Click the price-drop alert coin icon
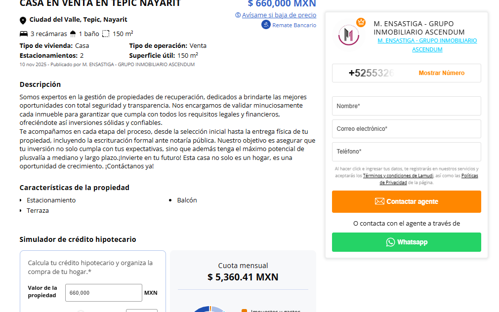 (x=238, y=15)
